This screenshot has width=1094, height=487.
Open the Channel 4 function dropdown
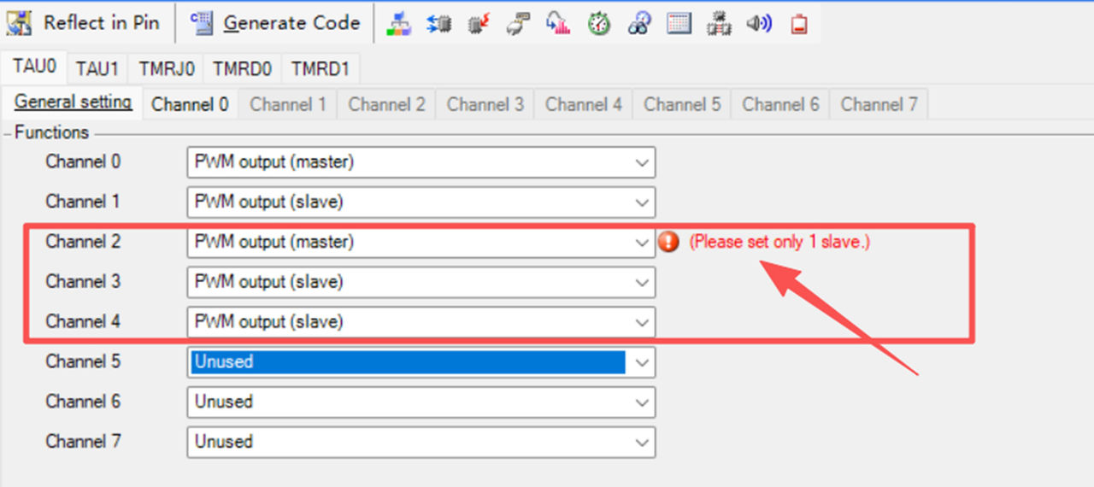coord(642,323)
